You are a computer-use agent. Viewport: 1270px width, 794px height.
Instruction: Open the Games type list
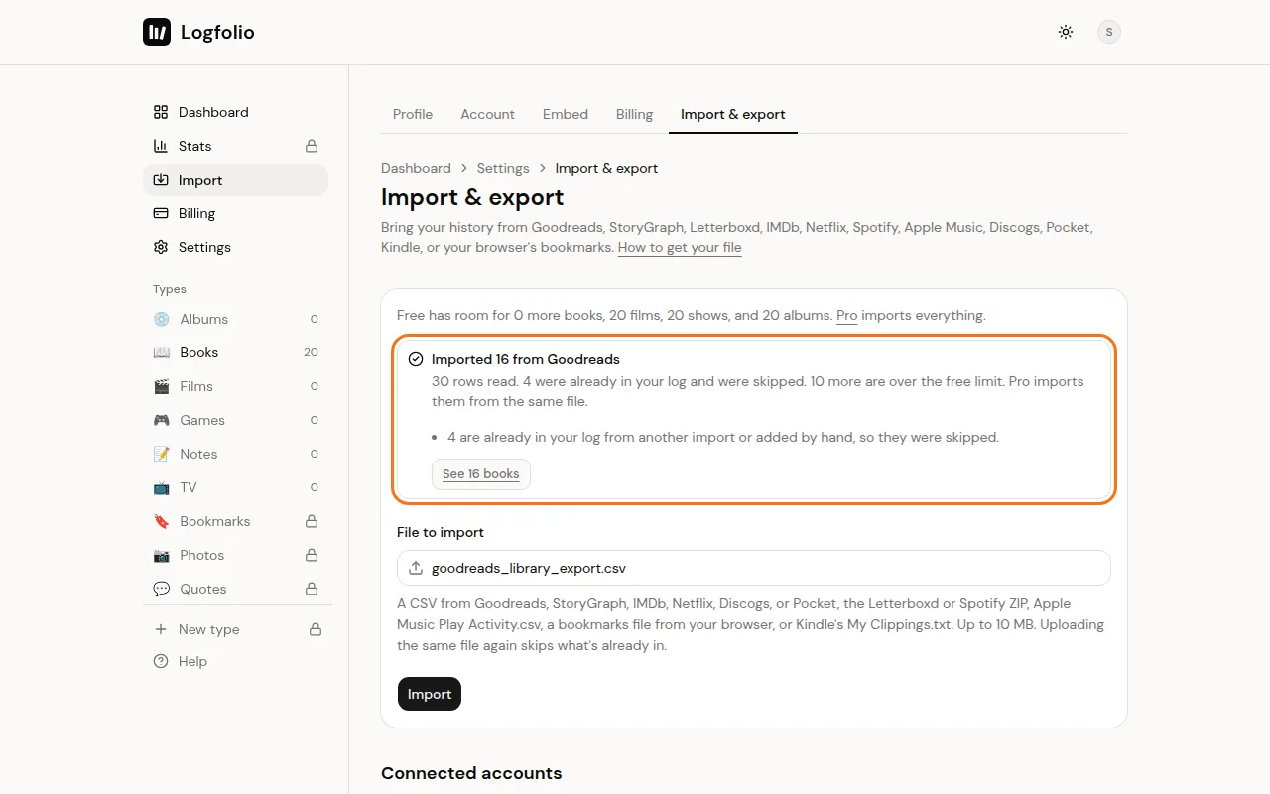[x=235, y=420]
